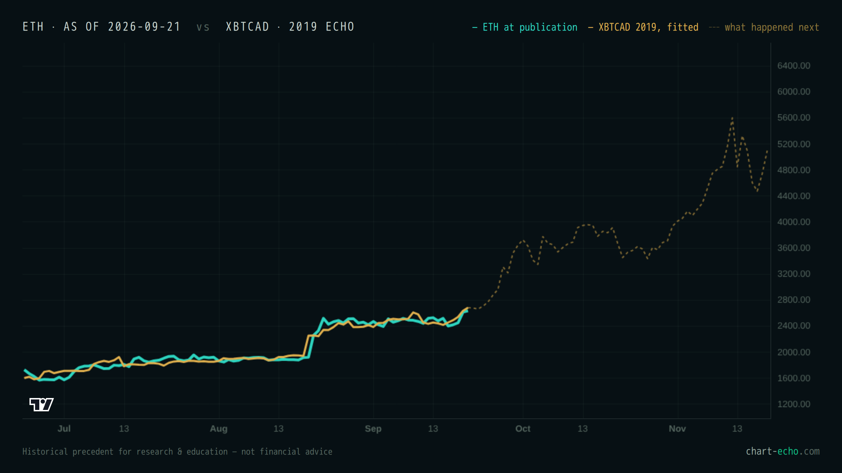Click the dotted projection peak near 5600
This screenshot has height=473, width=842.
pos(732,118)
